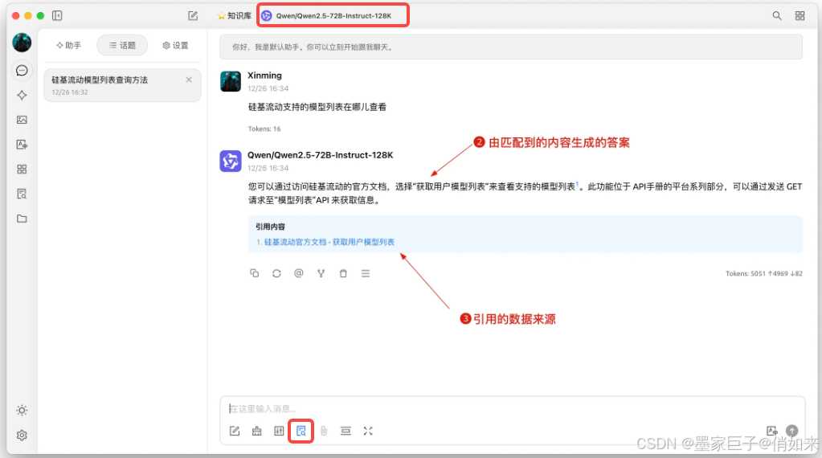Screen dimensions: 822x458
Task: Open the chat assistant sidebar icon
Action: tap(22, 70)
